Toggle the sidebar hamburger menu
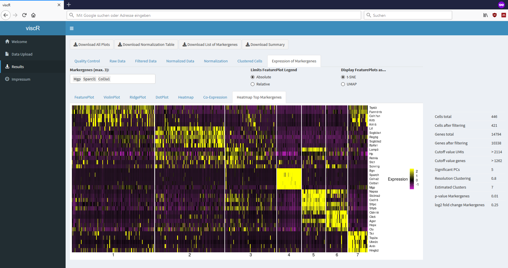The height and width of the screenshot is (268, 508). click(72, 28)
